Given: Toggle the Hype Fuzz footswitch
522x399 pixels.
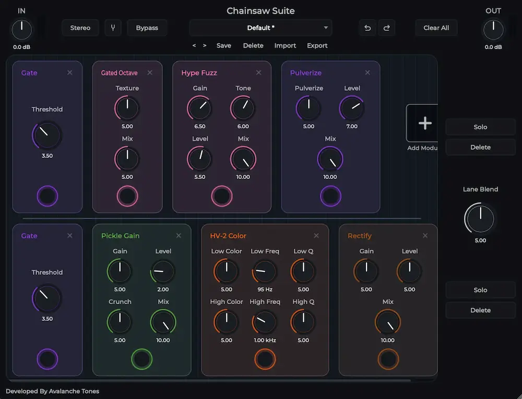Looking at the screenshot, I should coord(222,196).
